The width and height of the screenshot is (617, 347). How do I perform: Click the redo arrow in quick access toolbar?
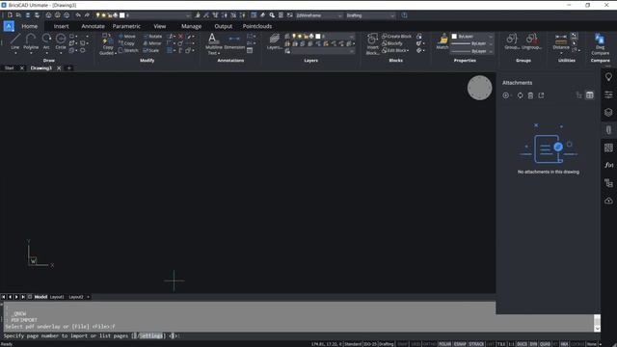tap(87, 15)
